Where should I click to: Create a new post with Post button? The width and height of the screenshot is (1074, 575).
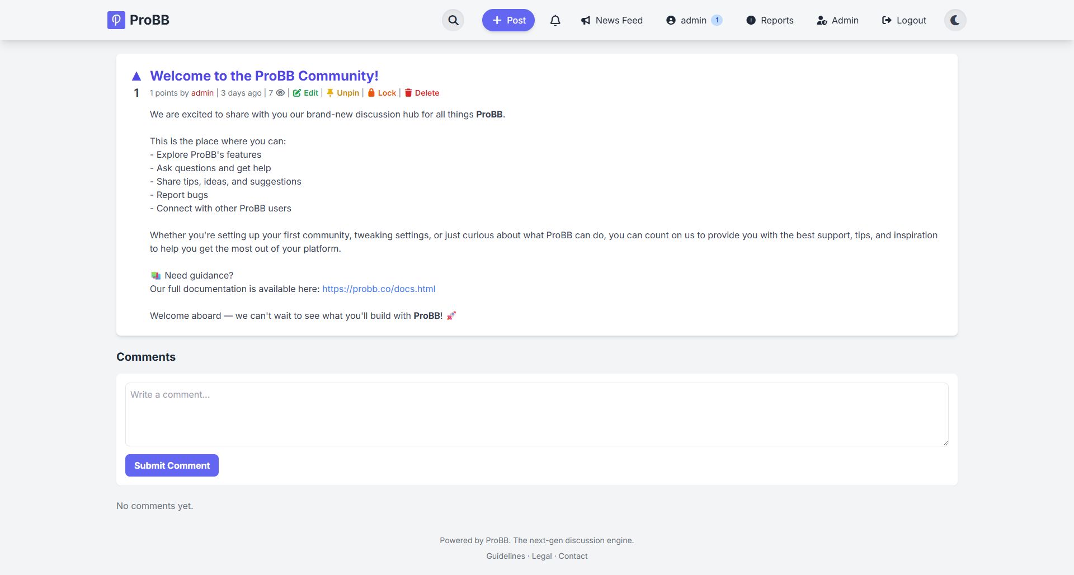tap(508, 20)
